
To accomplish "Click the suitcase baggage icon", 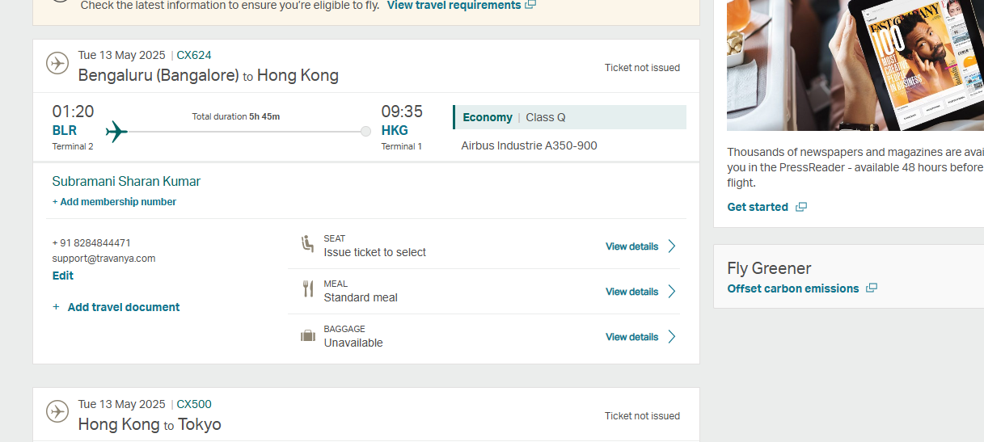I will 308,335.
